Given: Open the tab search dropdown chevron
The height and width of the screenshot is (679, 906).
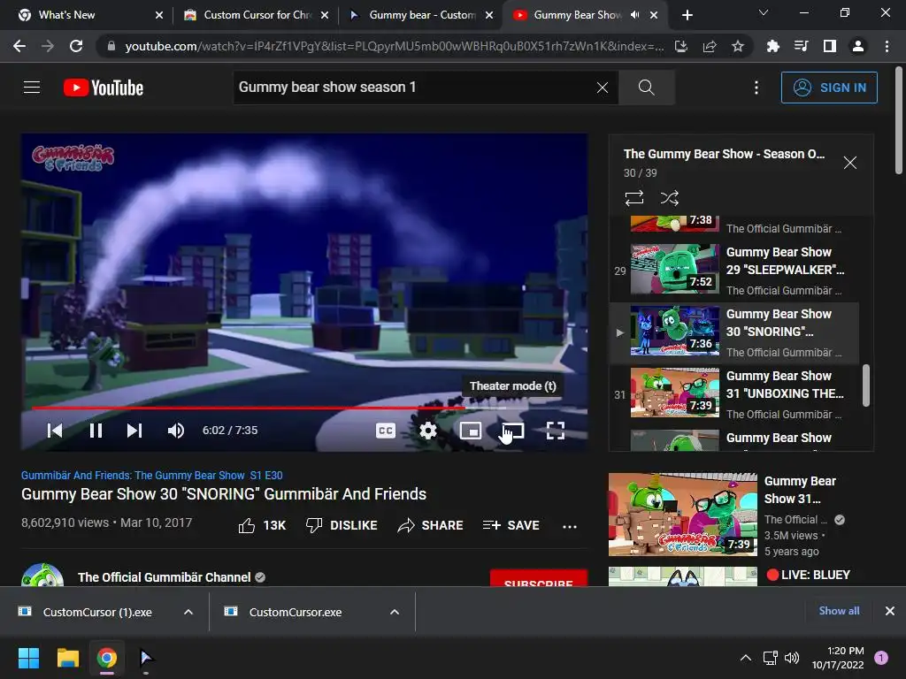Looking at the screenshot, I should click(764, 12).
